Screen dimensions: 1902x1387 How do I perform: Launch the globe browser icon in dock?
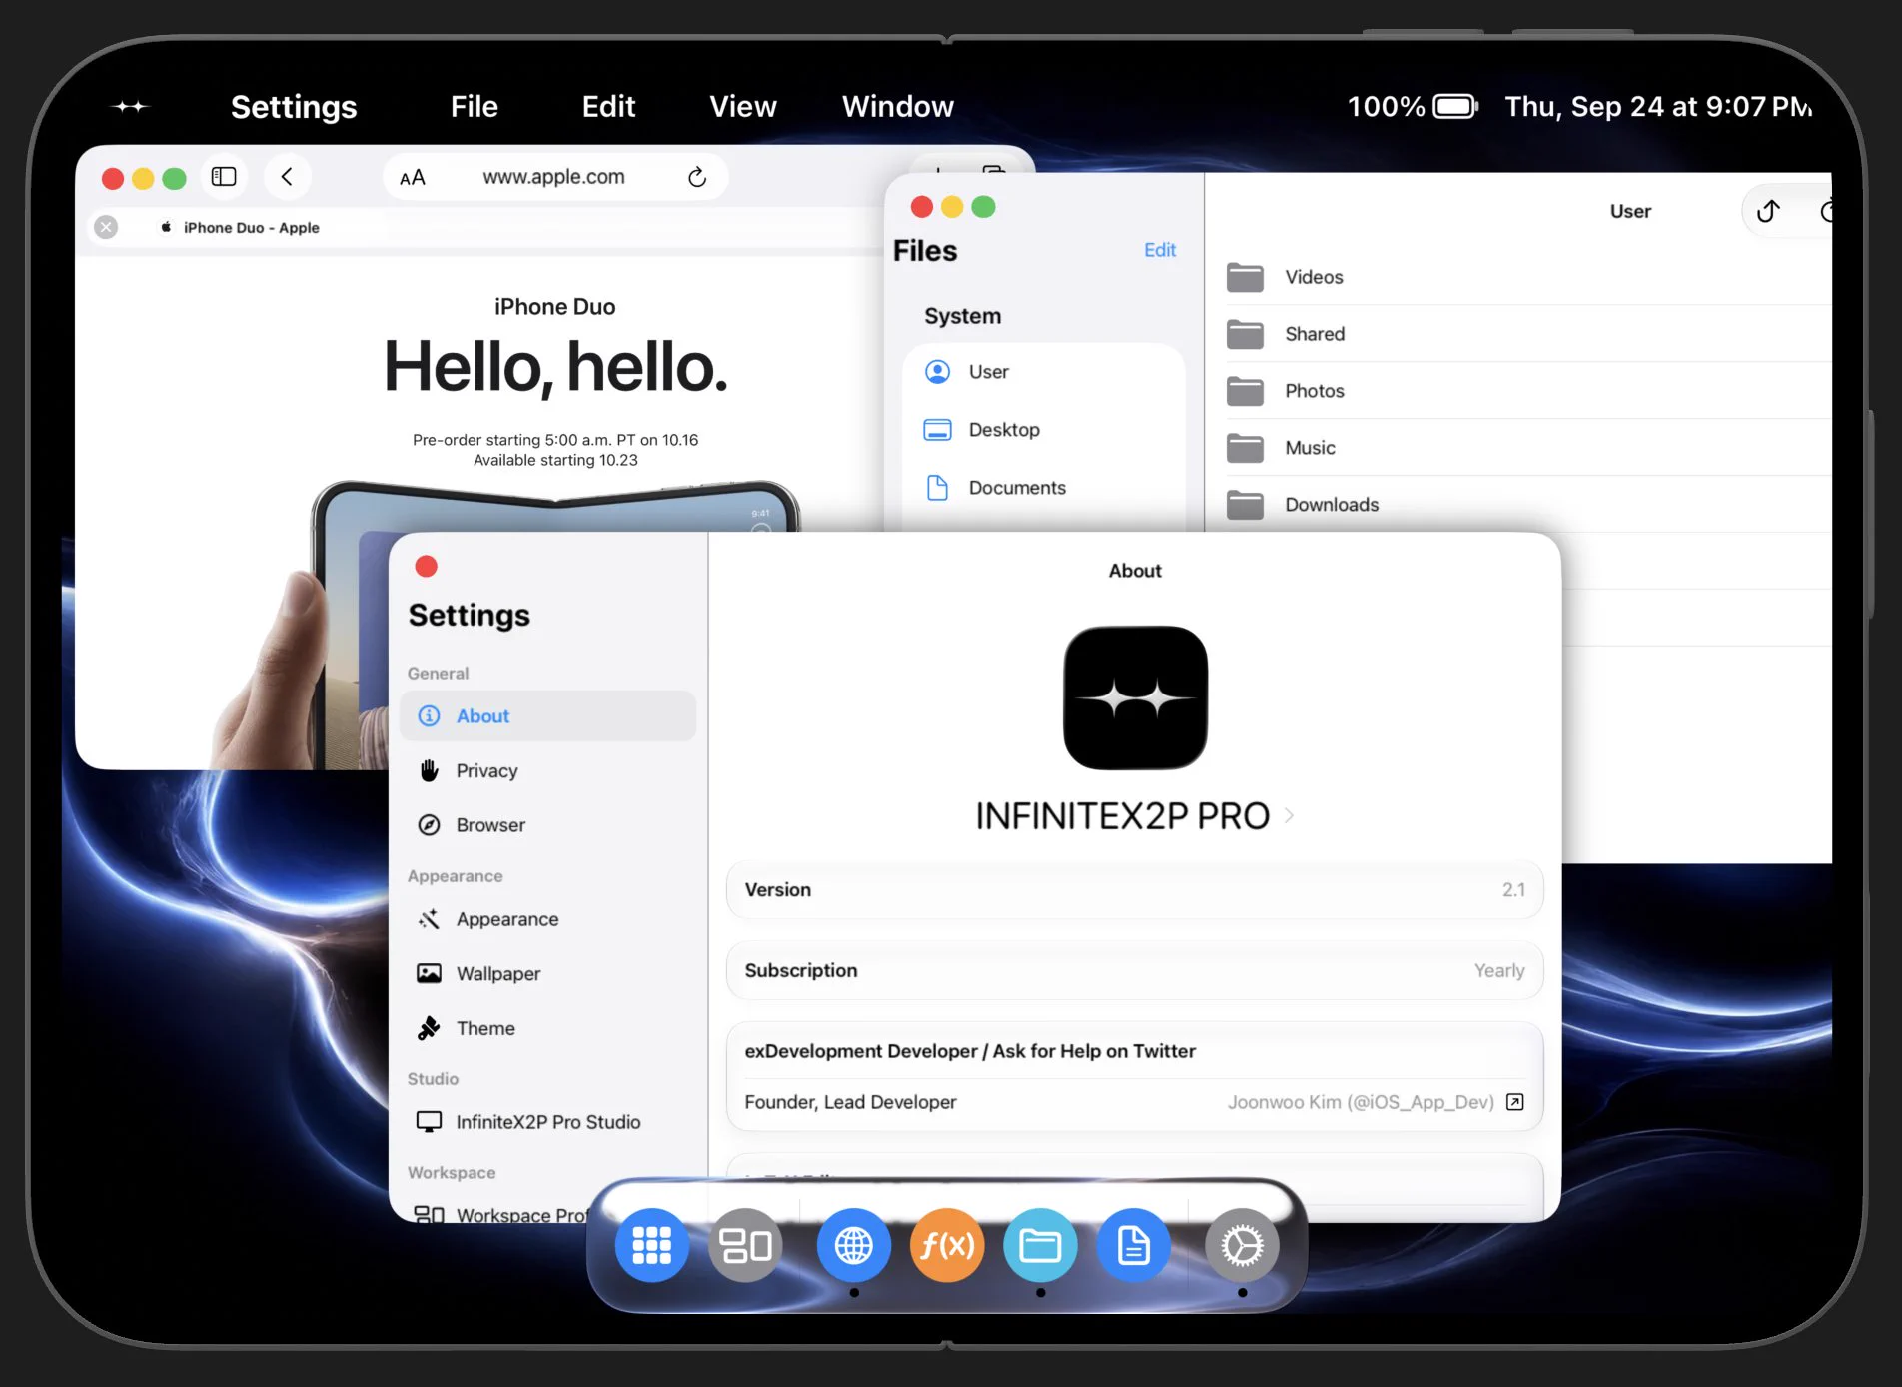tap(853, 1245)
